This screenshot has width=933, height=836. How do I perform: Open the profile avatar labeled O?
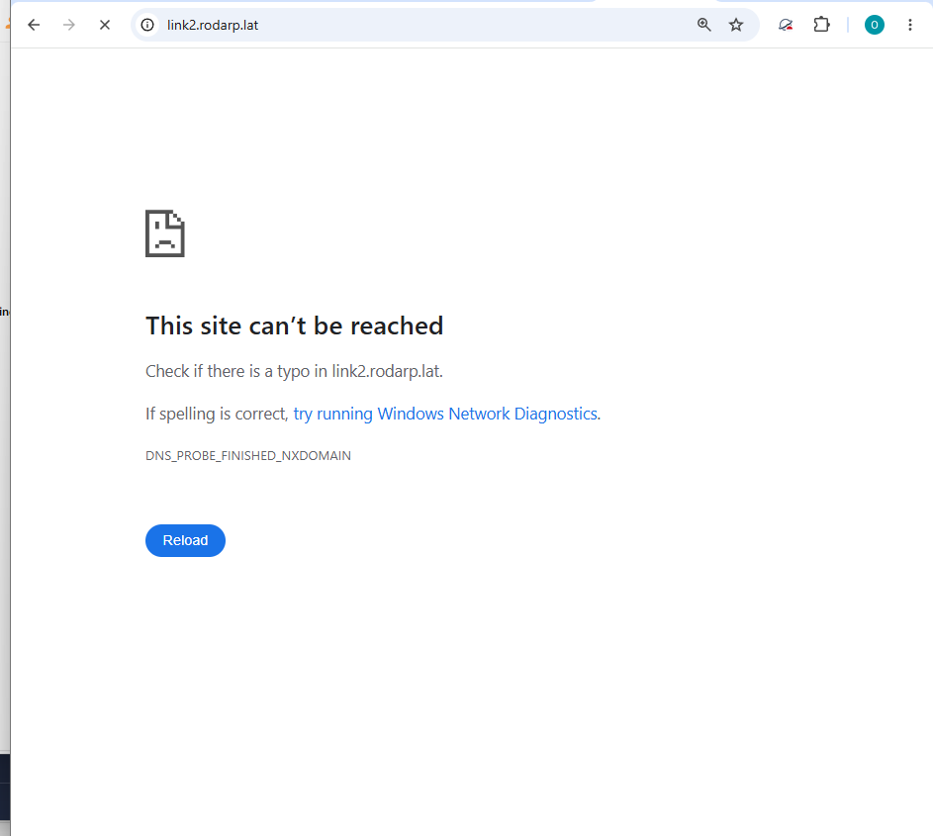tap(874, 25)
